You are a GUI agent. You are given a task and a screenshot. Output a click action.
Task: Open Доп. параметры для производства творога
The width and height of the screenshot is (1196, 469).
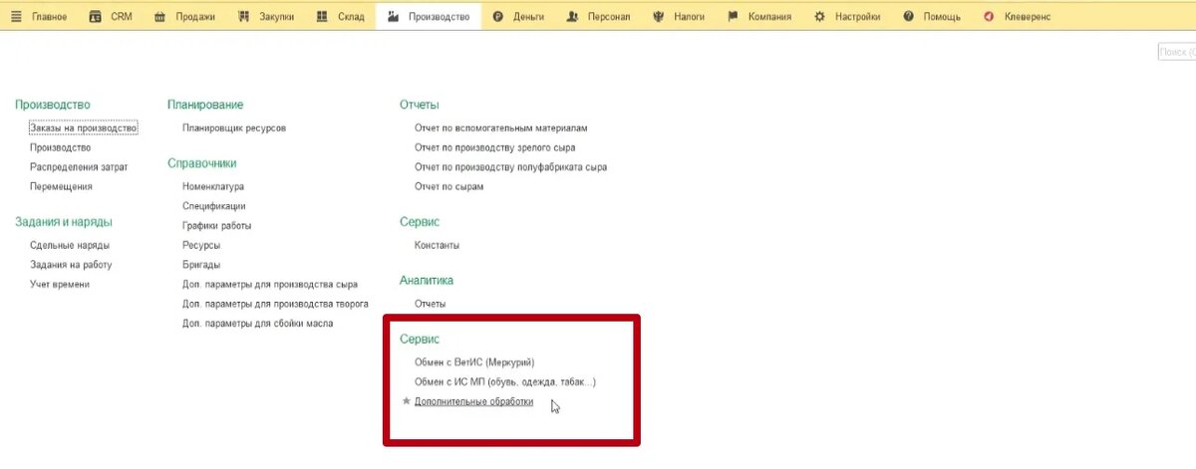[x=276, y=304]
